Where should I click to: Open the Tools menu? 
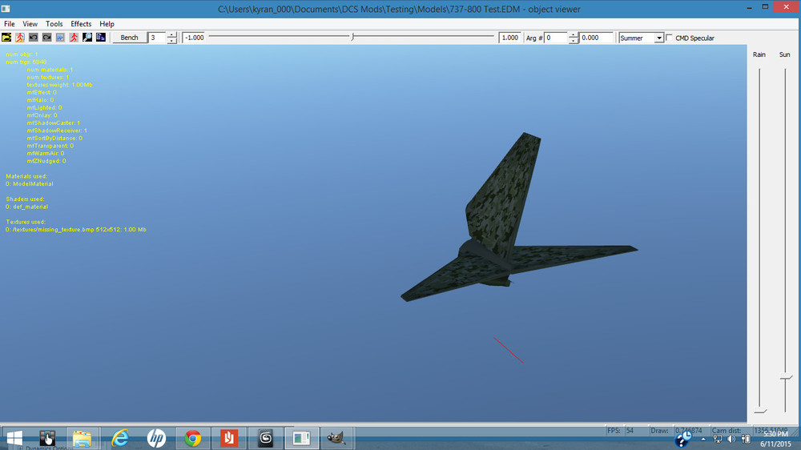(54, 24)
